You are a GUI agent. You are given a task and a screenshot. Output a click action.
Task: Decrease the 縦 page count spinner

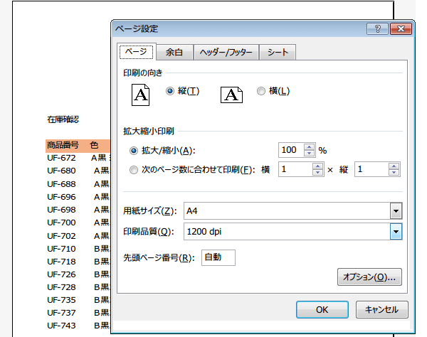tap(394, 173)
